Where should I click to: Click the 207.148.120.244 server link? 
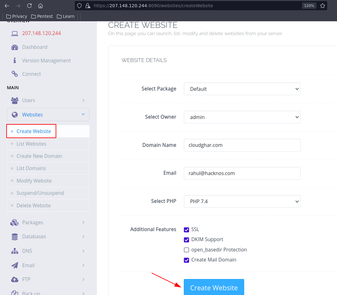(42, 34)
